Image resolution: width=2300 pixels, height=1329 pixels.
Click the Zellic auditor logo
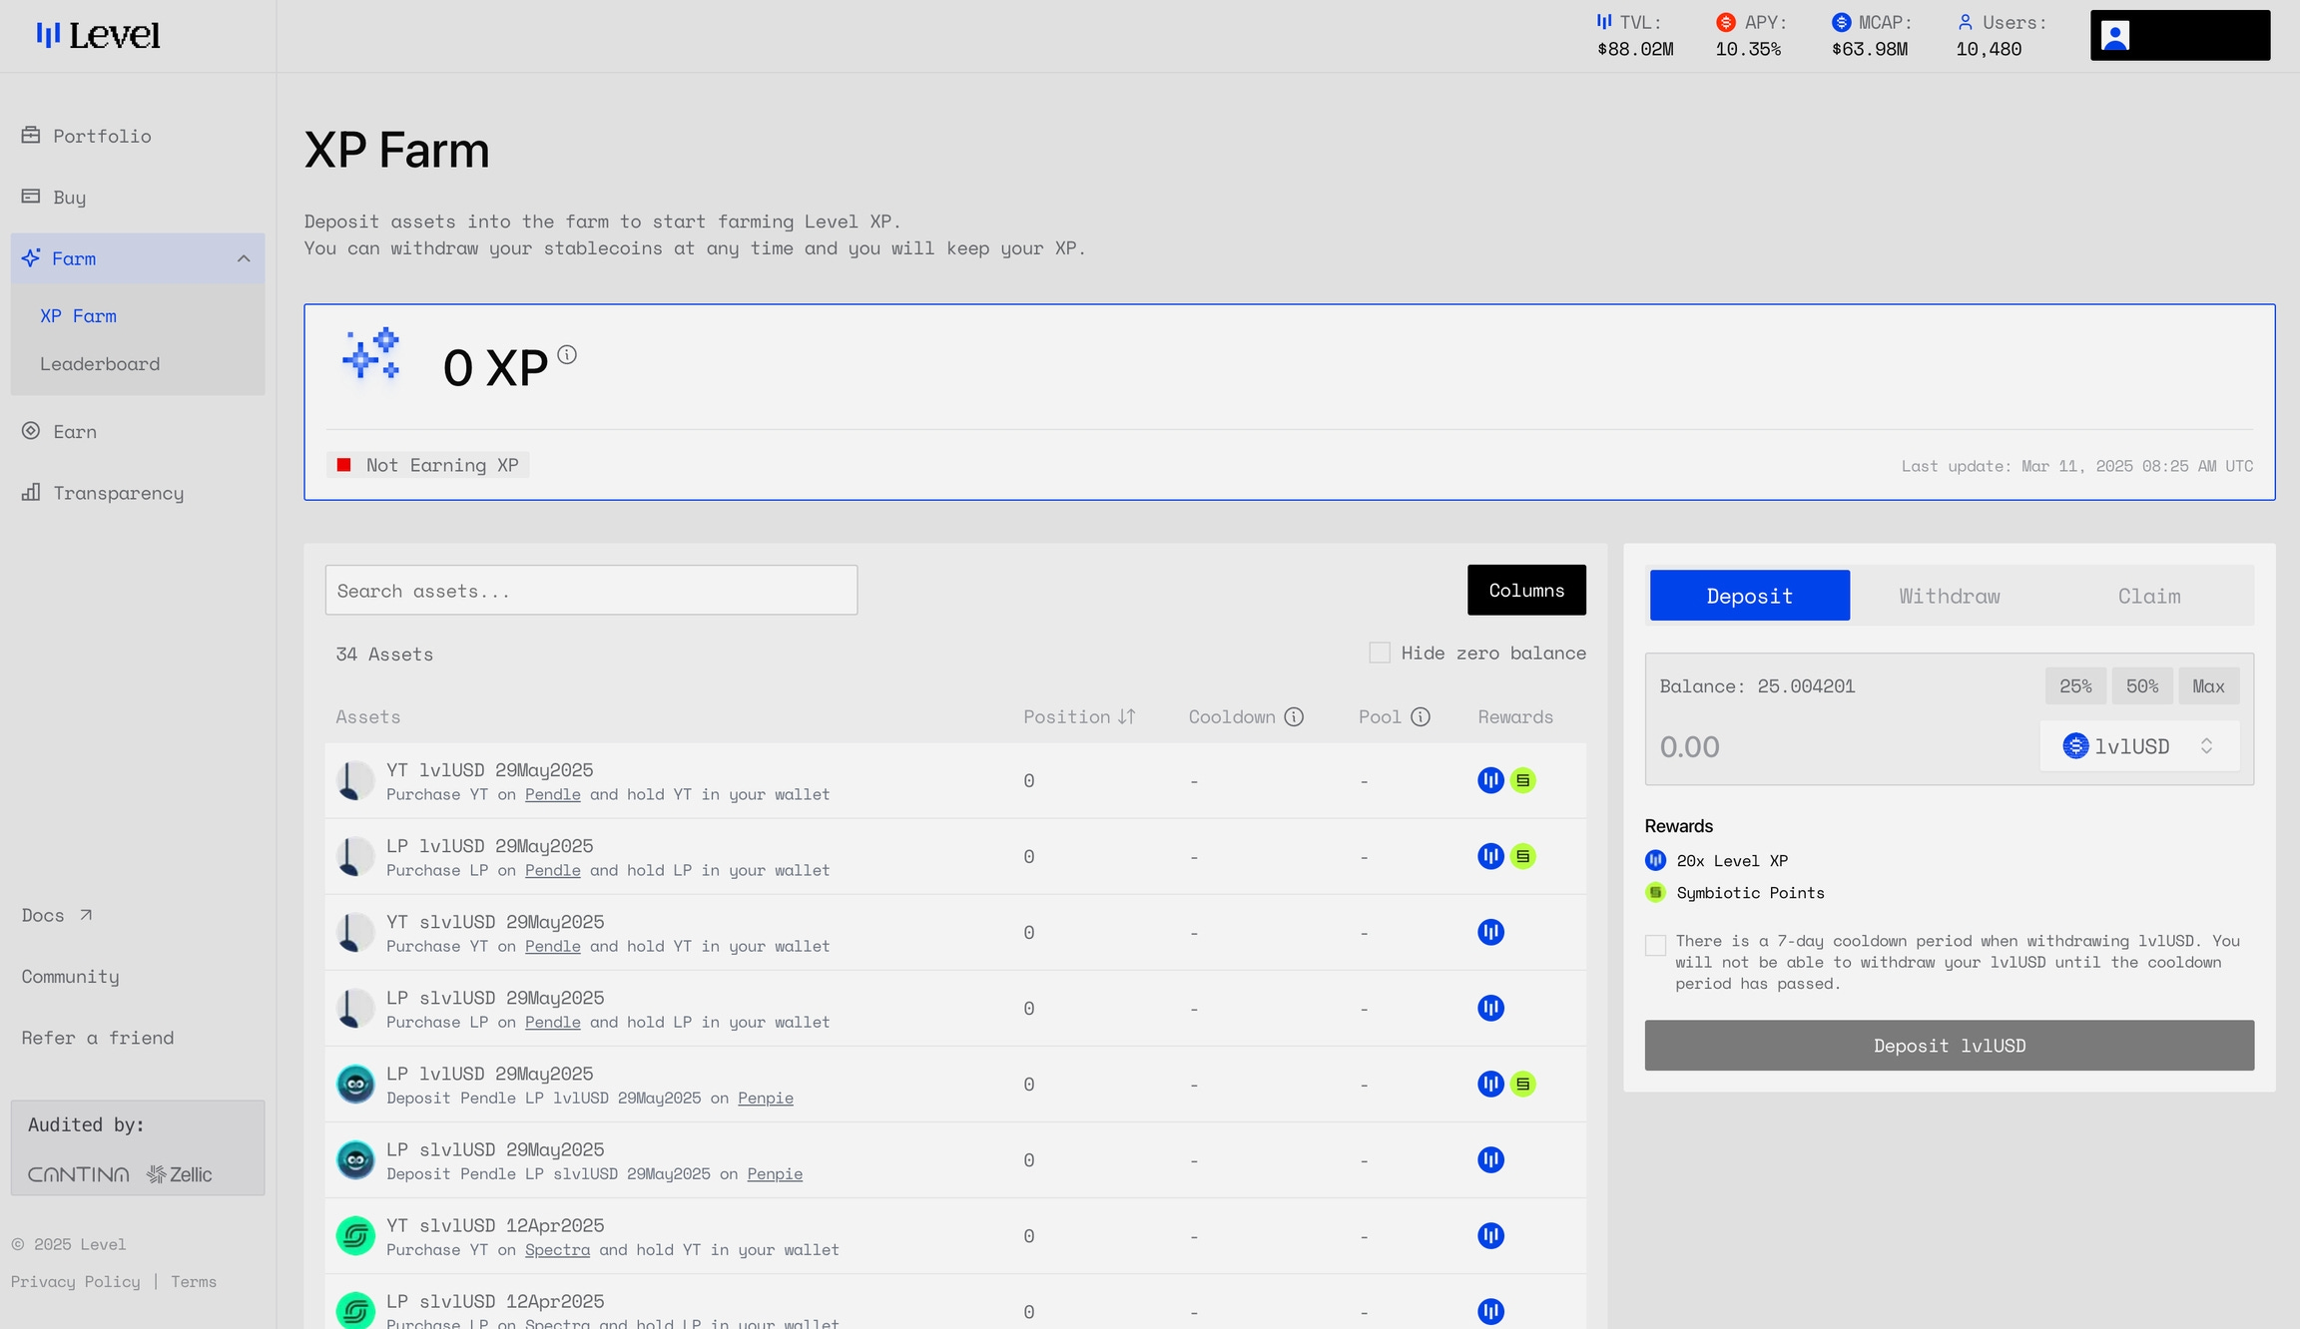click(x=180, y=1174)
